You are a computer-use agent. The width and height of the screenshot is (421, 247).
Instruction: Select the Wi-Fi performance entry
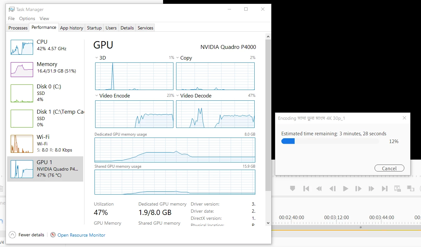tap(45, 144)
